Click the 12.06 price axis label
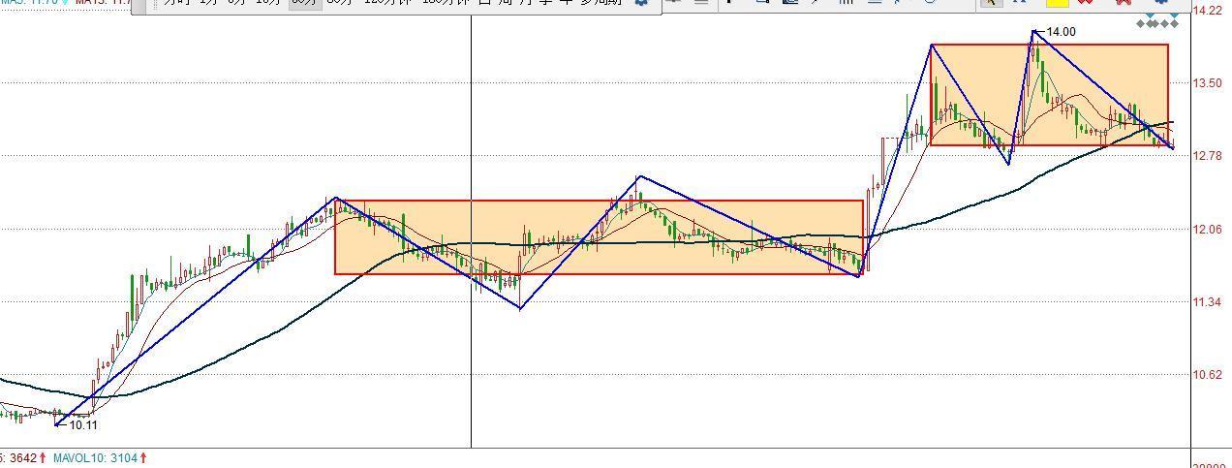This screenshot has width=1232, height=468. [x=1208, y=230]
